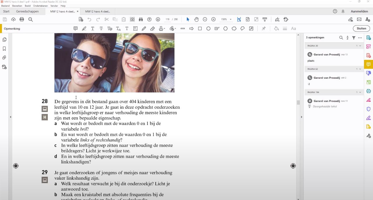This screenshot has width=373, height=200.
Task: Open Protect shield tool in right rail
Action: pos(369,109)
